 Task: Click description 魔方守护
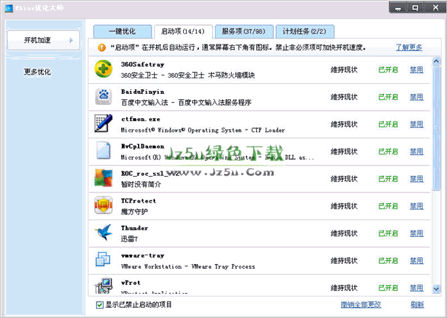click(135, 212)
